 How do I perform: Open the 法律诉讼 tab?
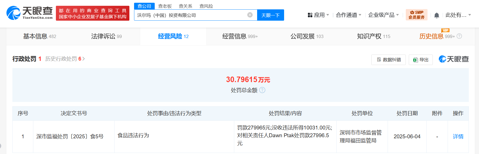point(107,36)
